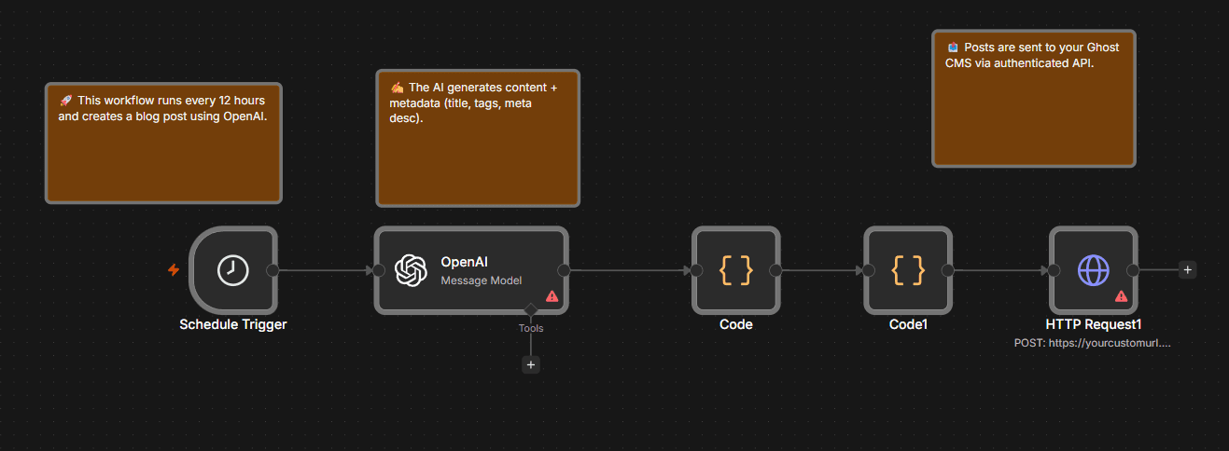This screenshot has height=451, width=1229.
Task: Click the Code node input connector
Action: [x=696, y=270]
